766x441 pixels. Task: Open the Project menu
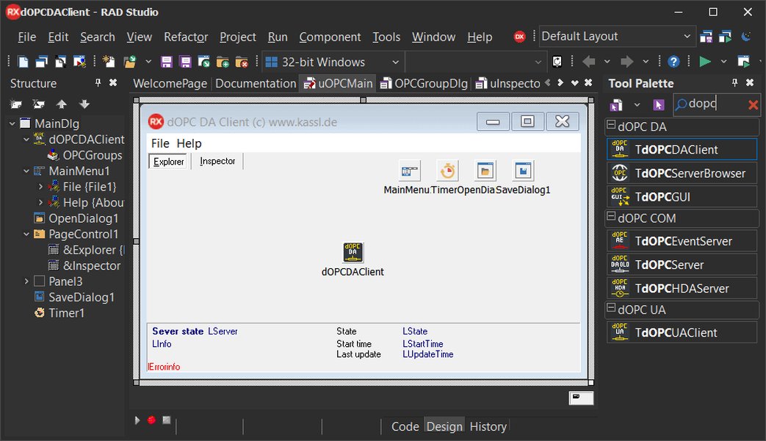click(238, 37)
